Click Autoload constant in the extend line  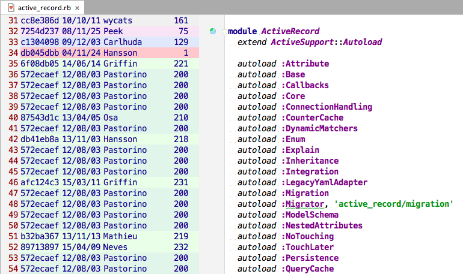pos(363,42)
